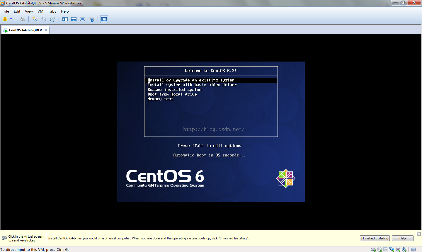Open the power options dropdown arrow
The width and height of the screenshot is (422, 252).
coord(11,19)
